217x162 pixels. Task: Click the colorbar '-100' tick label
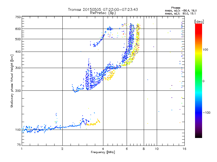pos(206,113)
